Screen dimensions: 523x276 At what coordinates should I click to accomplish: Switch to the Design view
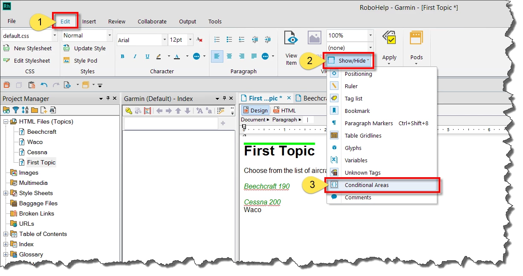point(255,110)
